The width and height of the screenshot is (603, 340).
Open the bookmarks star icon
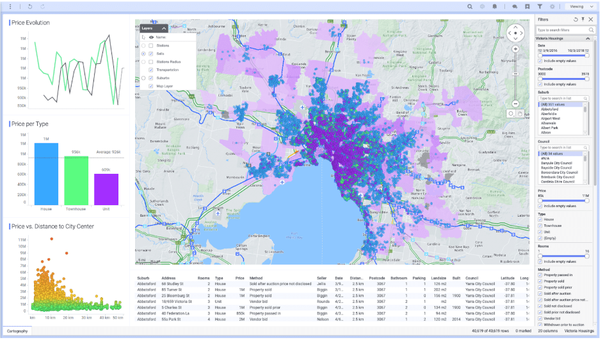pos(527,6)
